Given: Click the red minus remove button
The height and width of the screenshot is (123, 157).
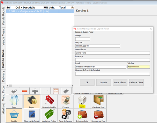Looking at the screenshot, I should pos(25,91).
